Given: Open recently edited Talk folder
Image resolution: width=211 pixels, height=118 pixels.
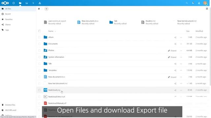Looking at the screenshot, I should (x=118, y=22).
